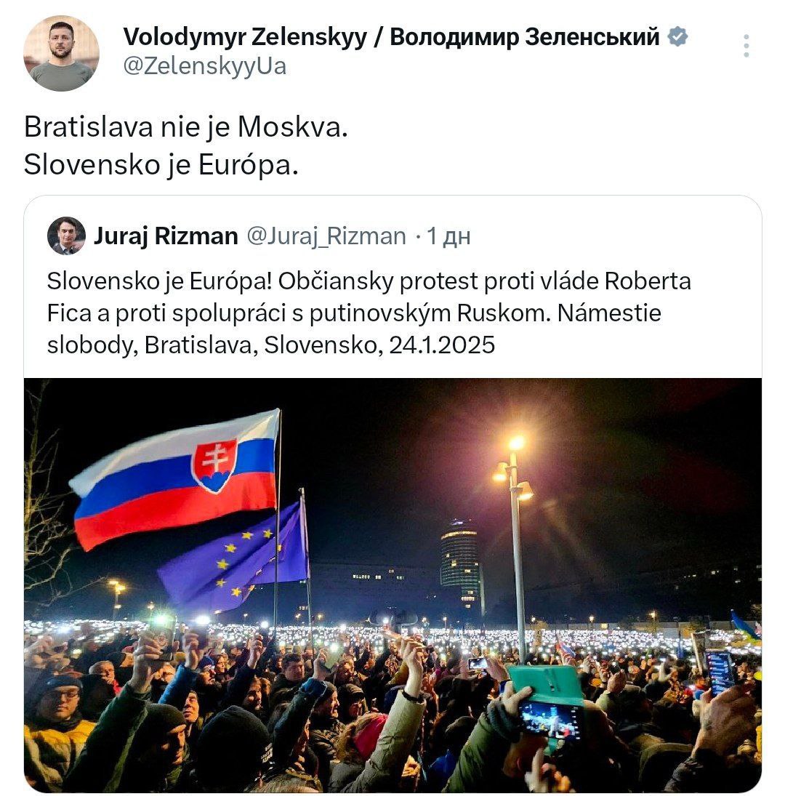Open the '1 дн' timestamp
The width and height of the screenshot is (785, 796).
pos(448,236)
